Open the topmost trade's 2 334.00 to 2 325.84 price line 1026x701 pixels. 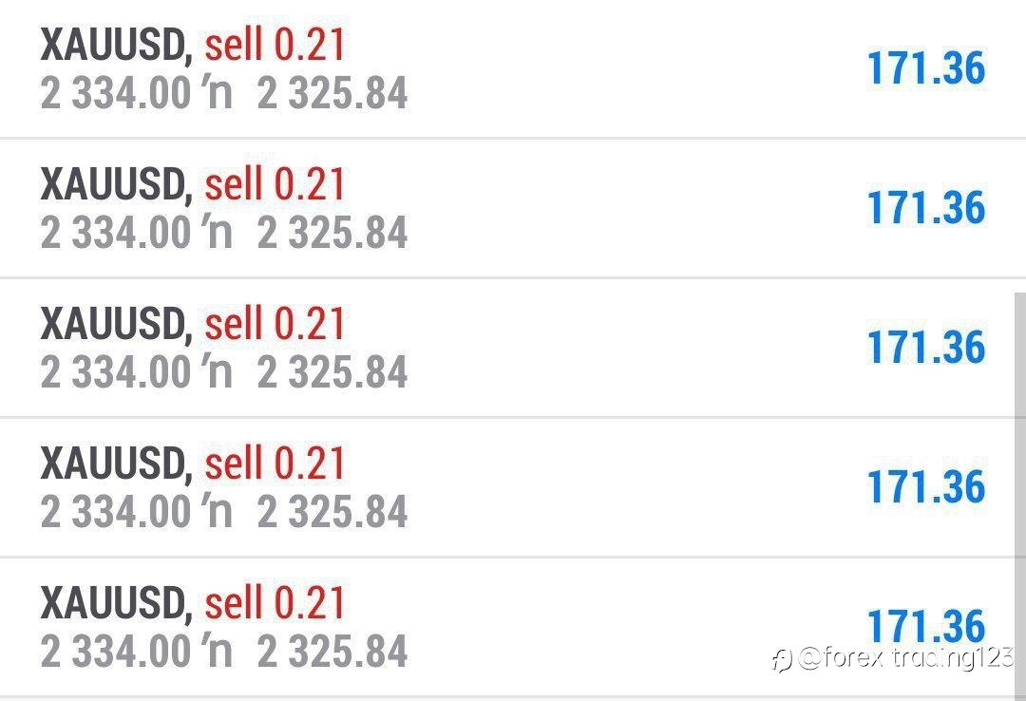point(224,93)
